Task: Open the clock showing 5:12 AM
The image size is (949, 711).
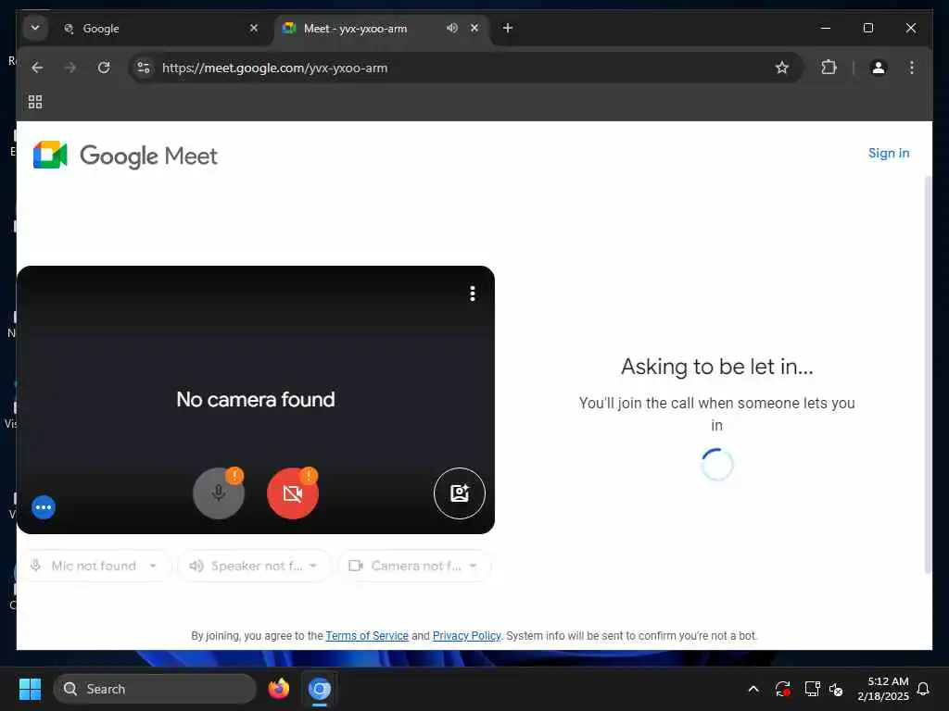Action: coord(883,689)
